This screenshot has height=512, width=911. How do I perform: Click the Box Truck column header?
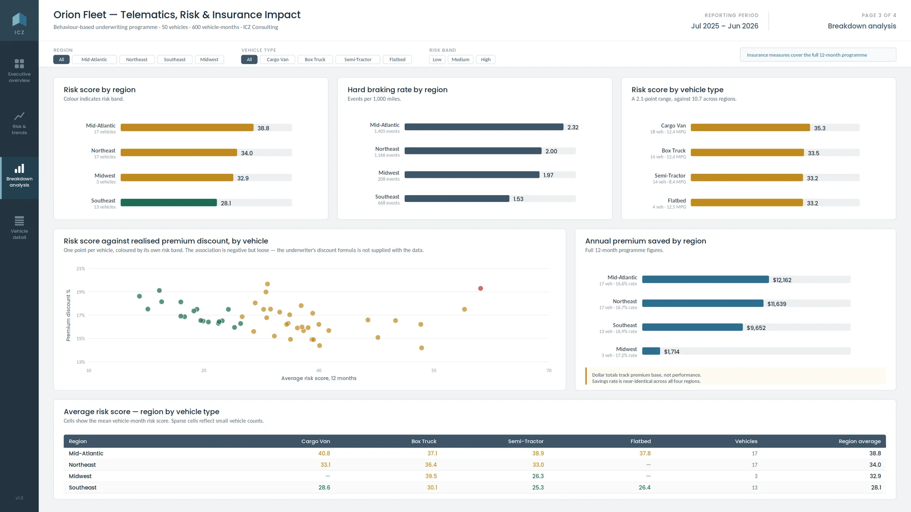point(424,441)
